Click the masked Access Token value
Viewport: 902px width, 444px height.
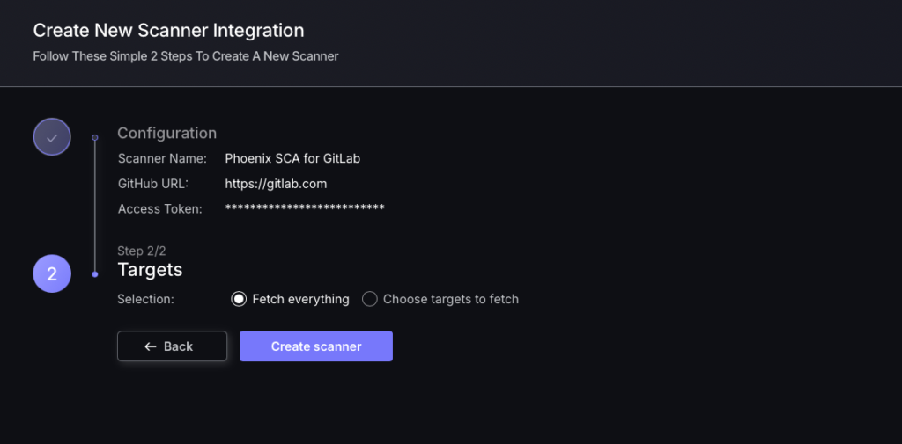pos(305,207)
